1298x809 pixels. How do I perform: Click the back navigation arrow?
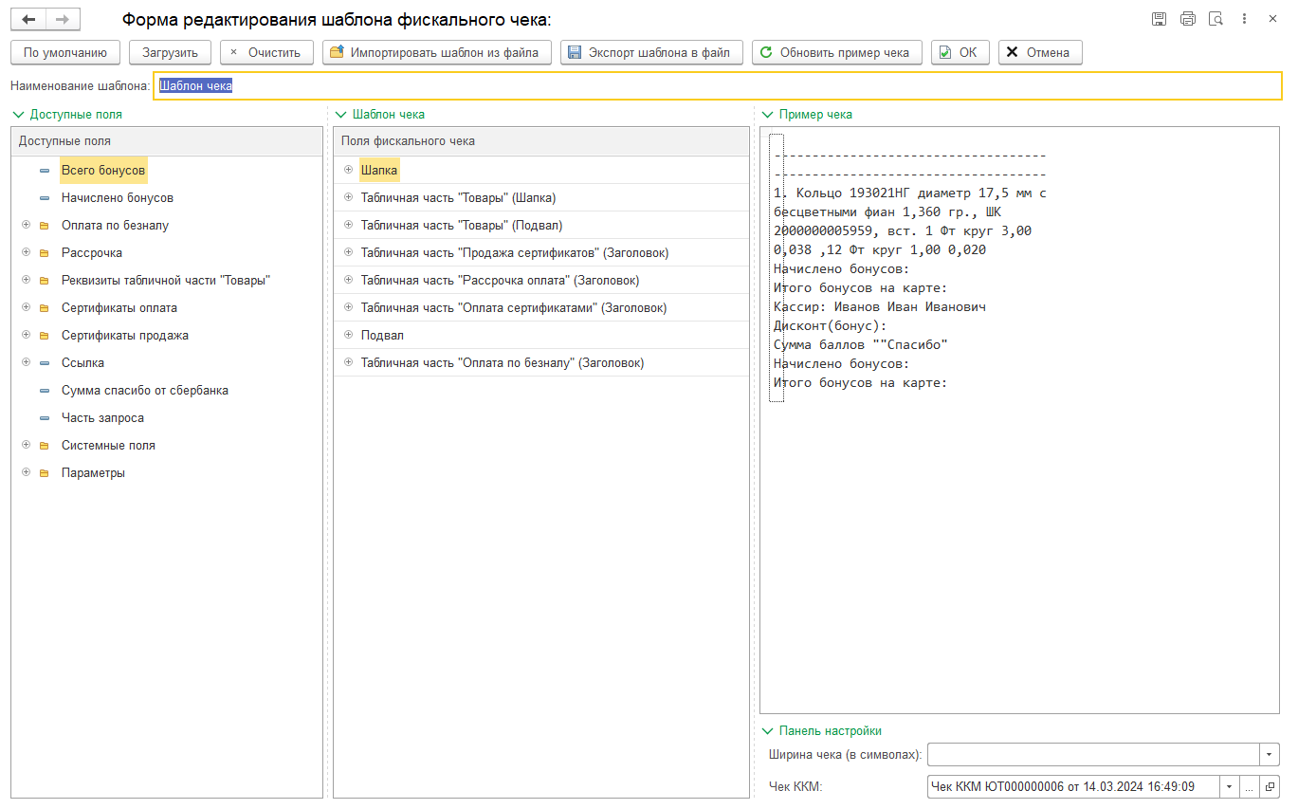pyautogui.click(x=28, y=19)
